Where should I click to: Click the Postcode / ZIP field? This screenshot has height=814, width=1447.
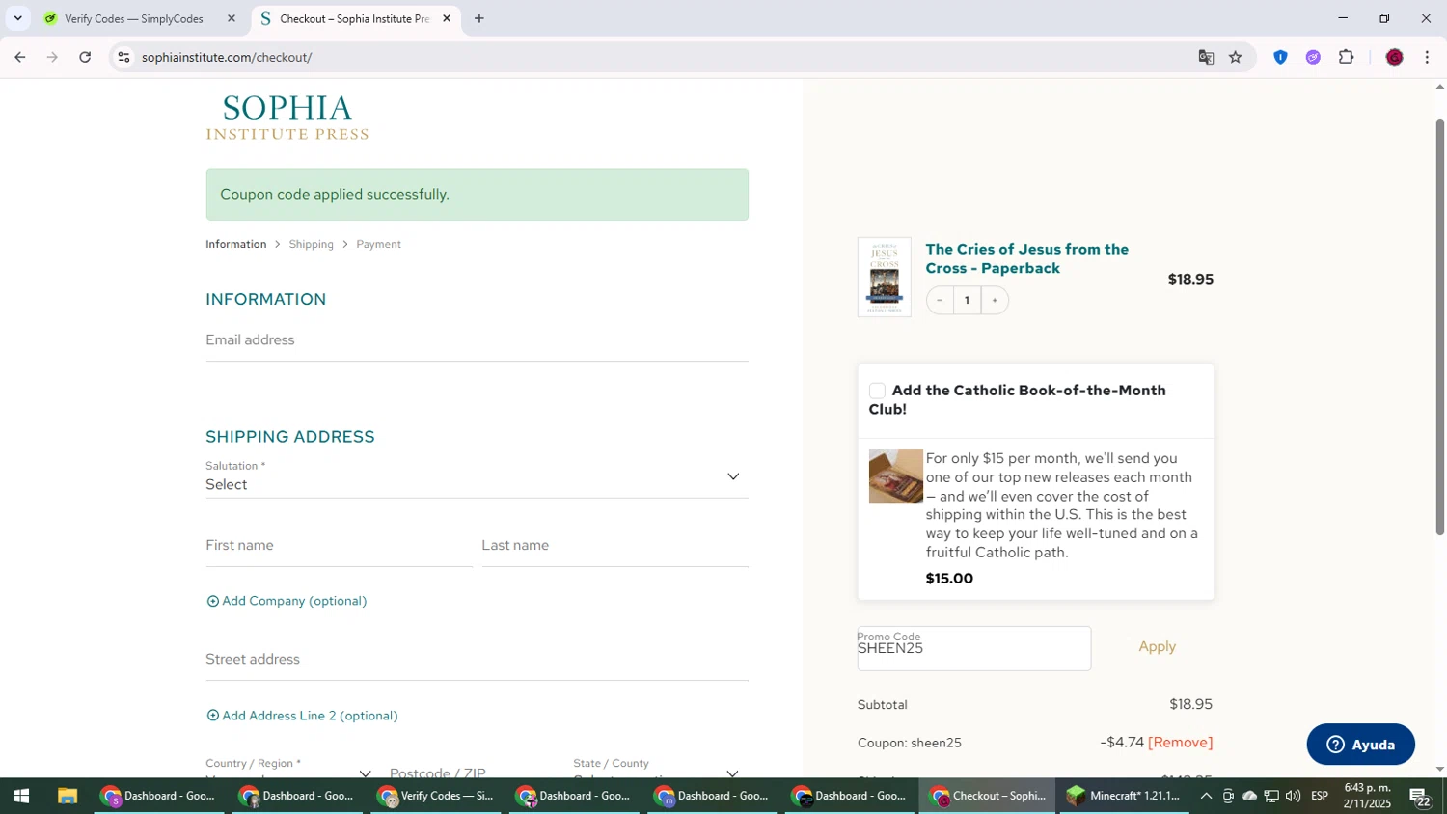point(473,771)
